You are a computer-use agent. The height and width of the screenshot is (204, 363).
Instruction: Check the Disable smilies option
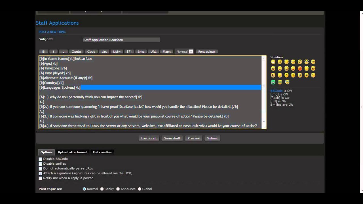click(41, 164)
